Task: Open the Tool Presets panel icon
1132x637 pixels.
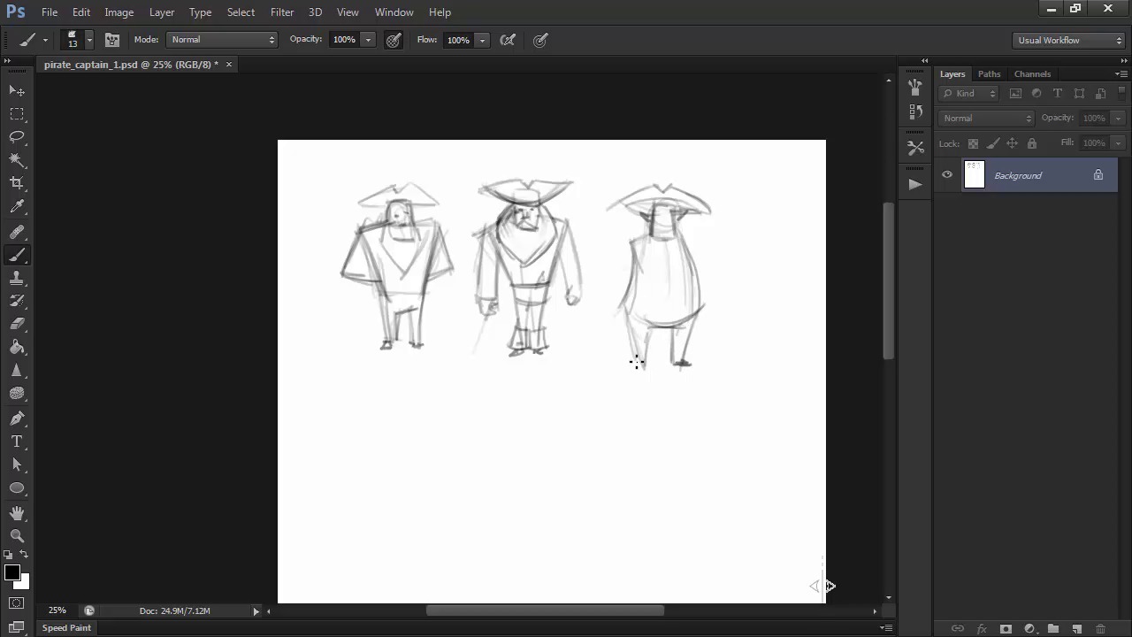Action: click(x=915, y=147)
